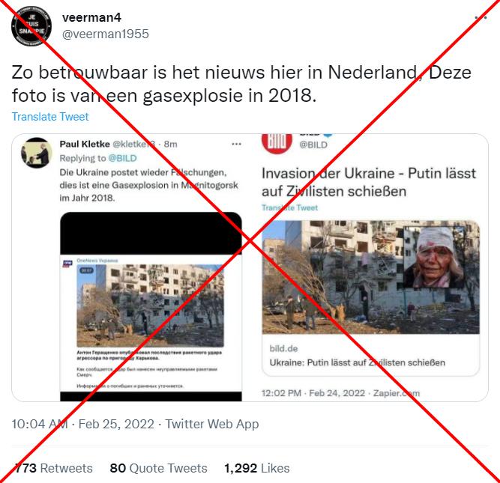Translate the veerman4 tweet
500x483 pixels.
click(x=50, y=117)
